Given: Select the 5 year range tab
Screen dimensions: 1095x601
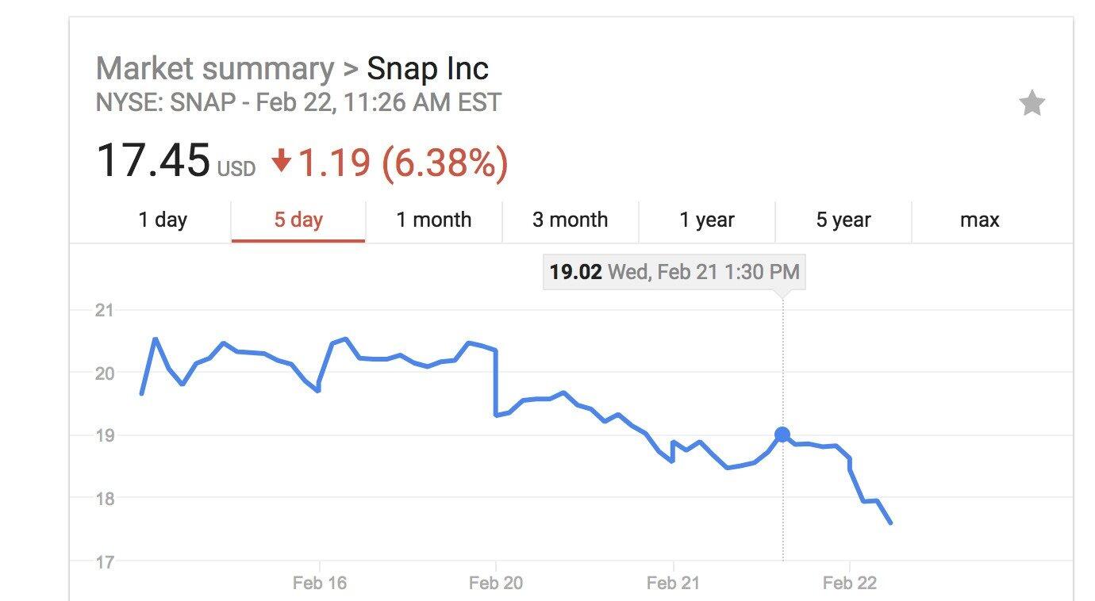Looking at the screenshot, I should [x=843, y=220].
